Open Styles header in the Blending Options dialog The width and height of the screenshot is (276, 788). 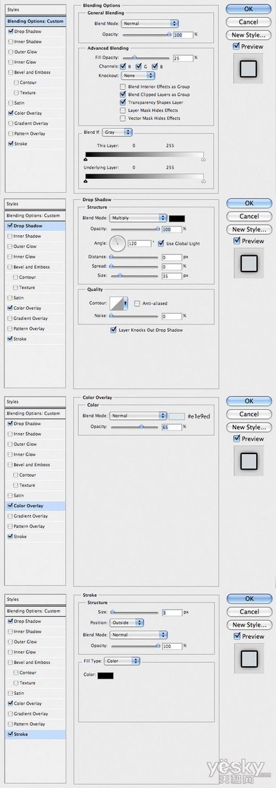click(x=35, y=9)
